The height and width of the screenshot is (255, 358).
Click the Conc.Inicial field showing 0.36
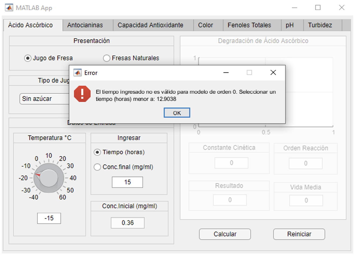[x=128, y=223]
